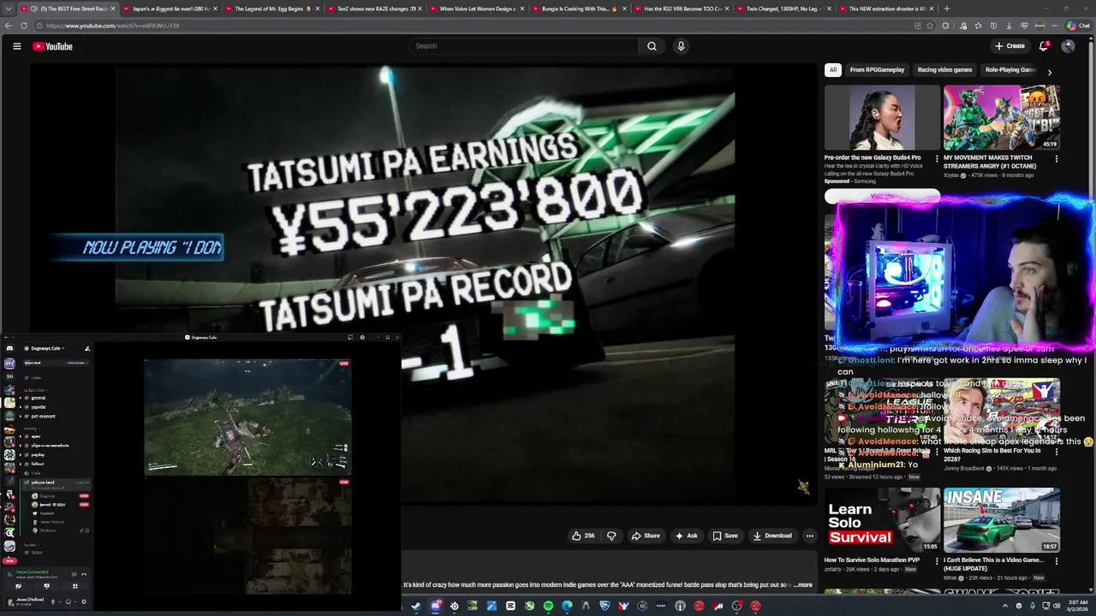Open Discord direct messages home icon
Screen dimensions: 1096x616
[9, 348]
